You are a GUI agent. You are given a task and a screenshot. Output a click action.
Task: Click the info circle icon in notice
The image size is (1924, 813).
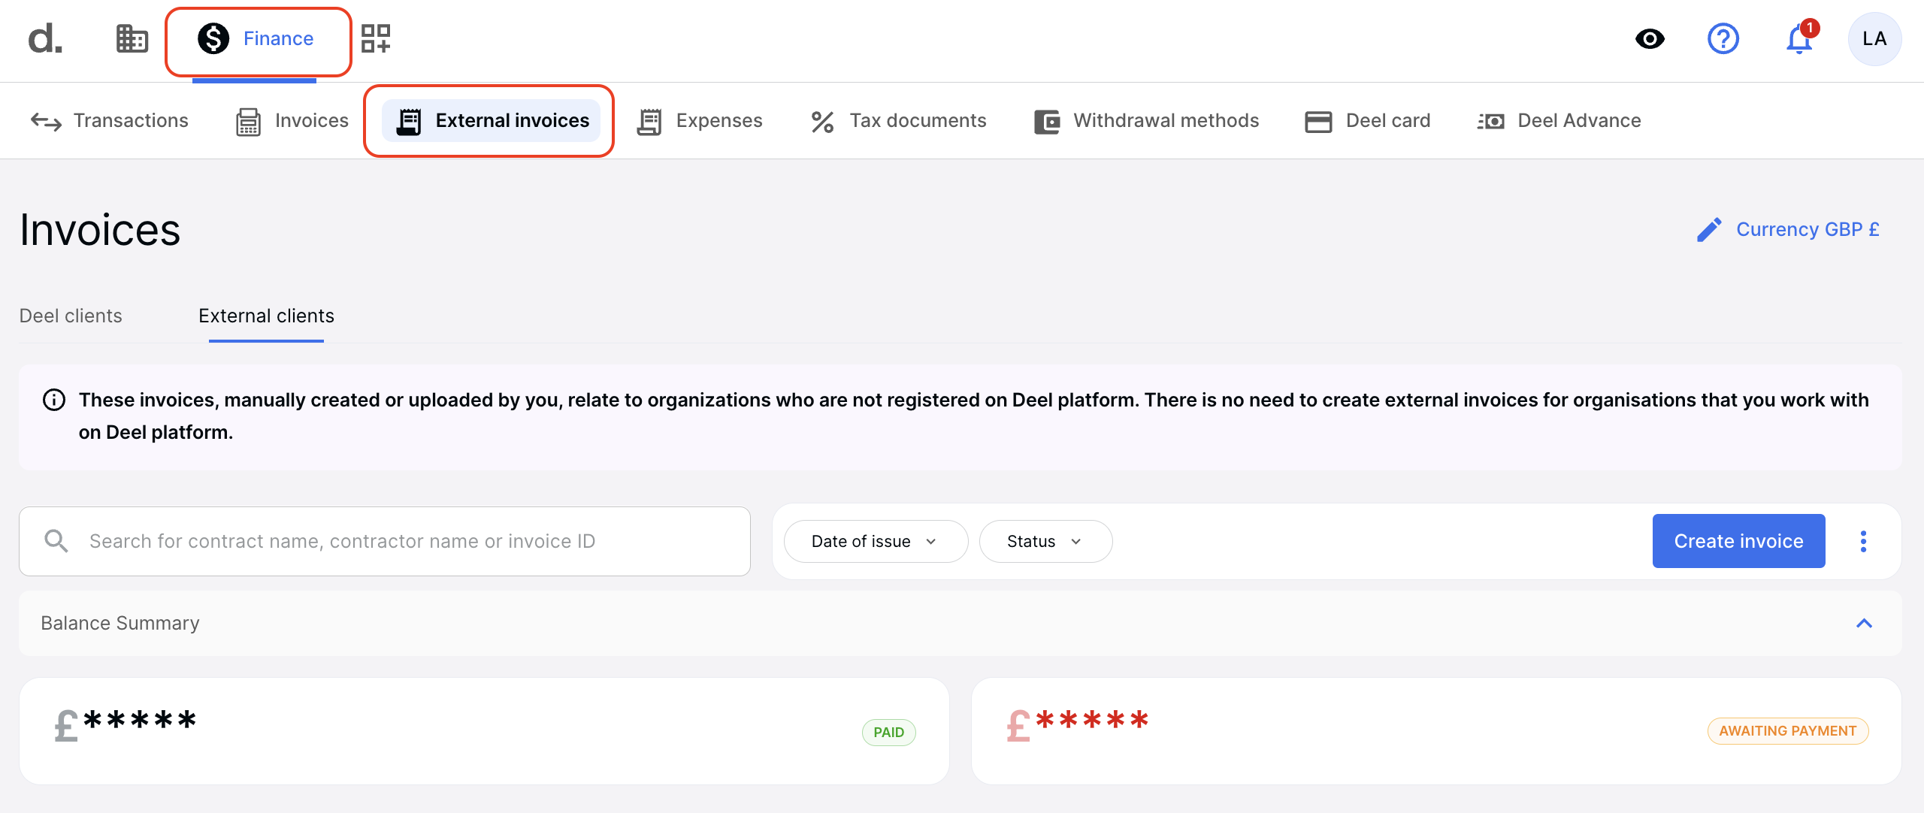point(54,400)
